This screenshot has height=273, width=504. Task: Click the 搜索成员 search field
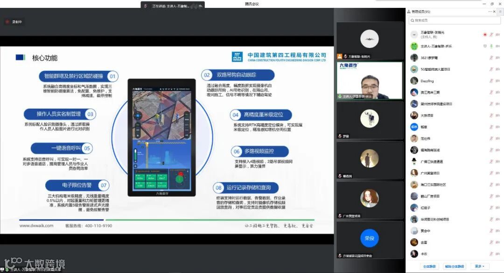click(455, 20)
